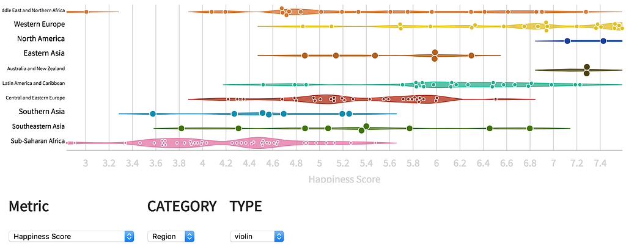
Task: Click the Australia and New Zealand label
Action: pyautogui.click(x=36, y=68)
